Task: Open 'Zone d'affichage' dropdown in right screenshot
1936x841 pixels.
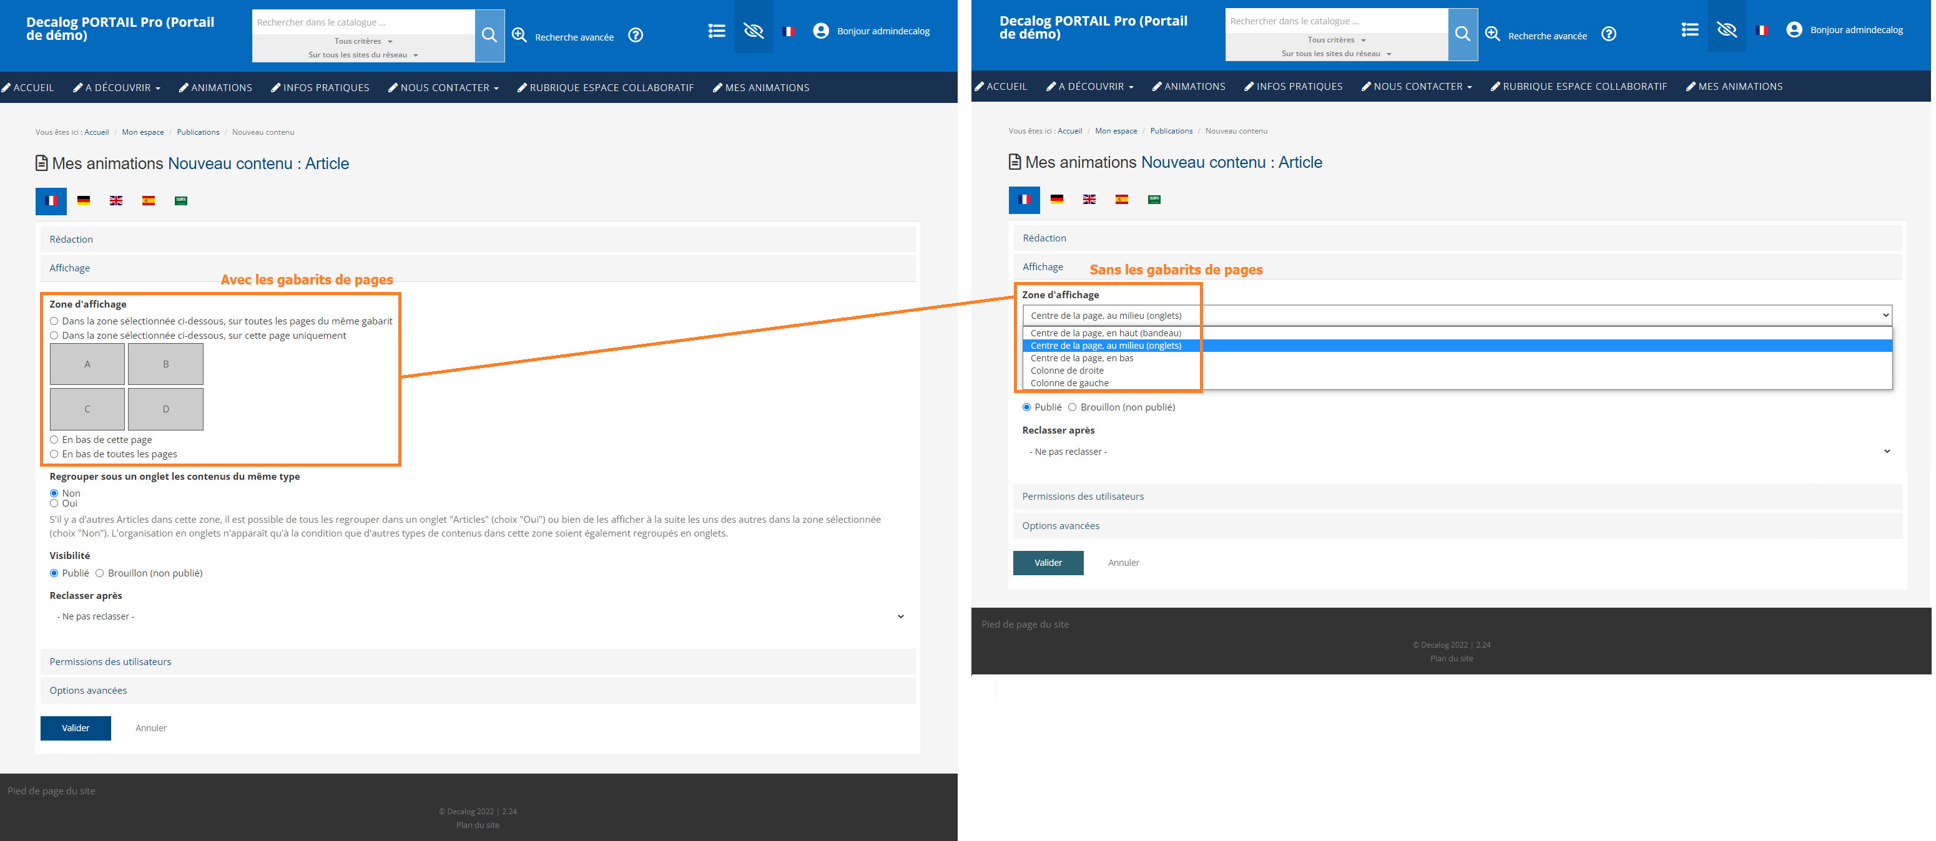Action: (x=1456, y=316)
